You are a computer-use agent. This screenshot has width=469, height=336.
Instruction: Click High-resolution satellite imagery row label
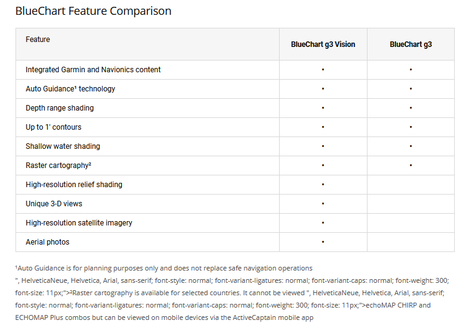79,223
